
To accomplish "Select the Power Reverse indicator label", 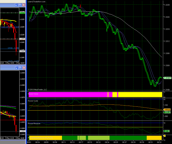I will tap(34, 124).
